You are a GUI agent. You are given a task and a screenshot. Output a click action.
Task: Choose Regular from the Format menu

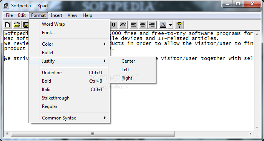coord(70,106)
